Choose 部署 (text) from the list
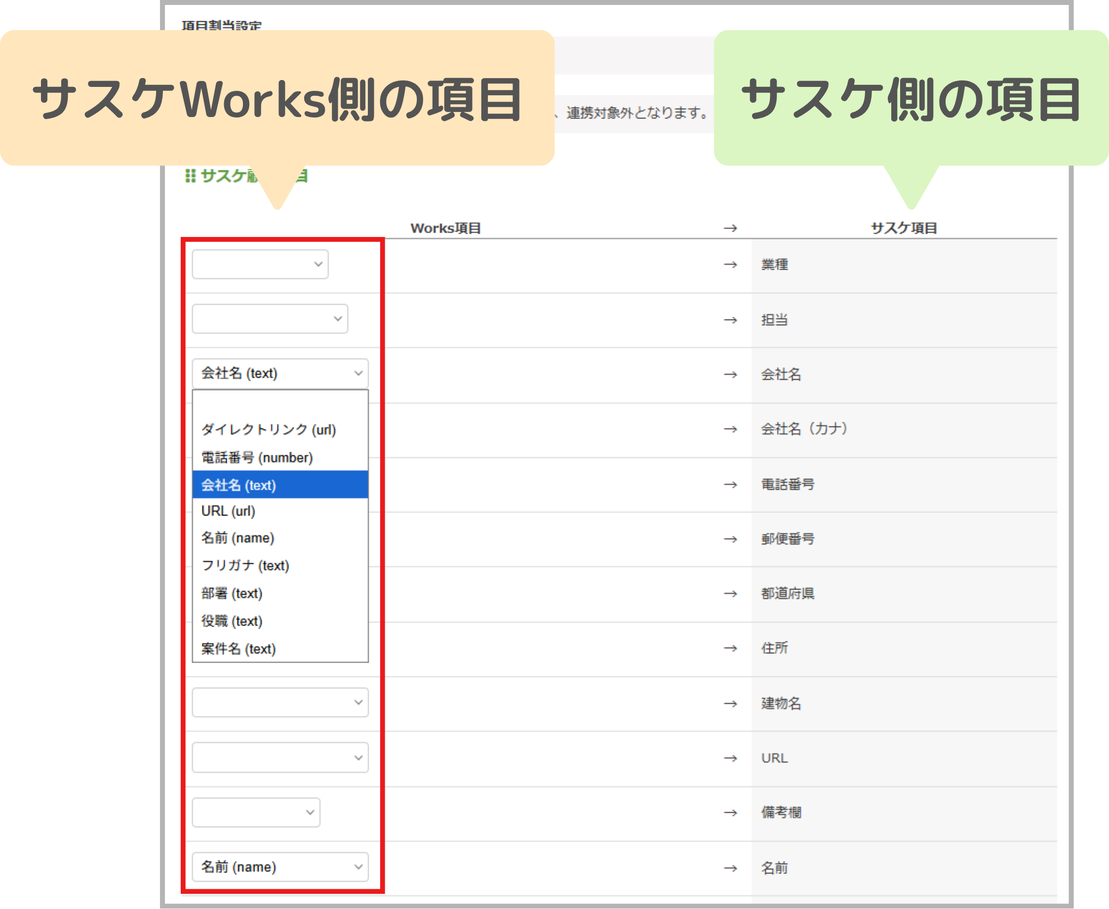 coord(280,593)
